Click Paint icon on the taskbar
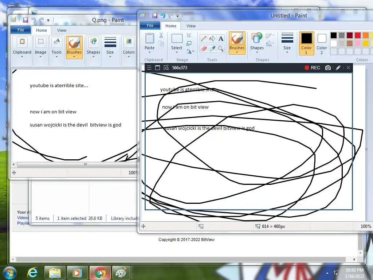This screenshot has height=280, width=373. tap(121, 273)
